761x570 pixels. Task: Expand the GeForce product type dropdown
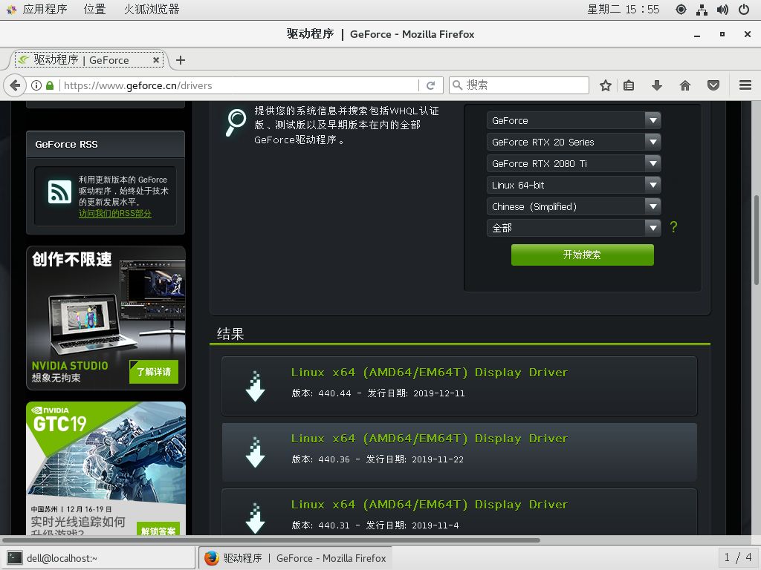[x=573, y=120]
